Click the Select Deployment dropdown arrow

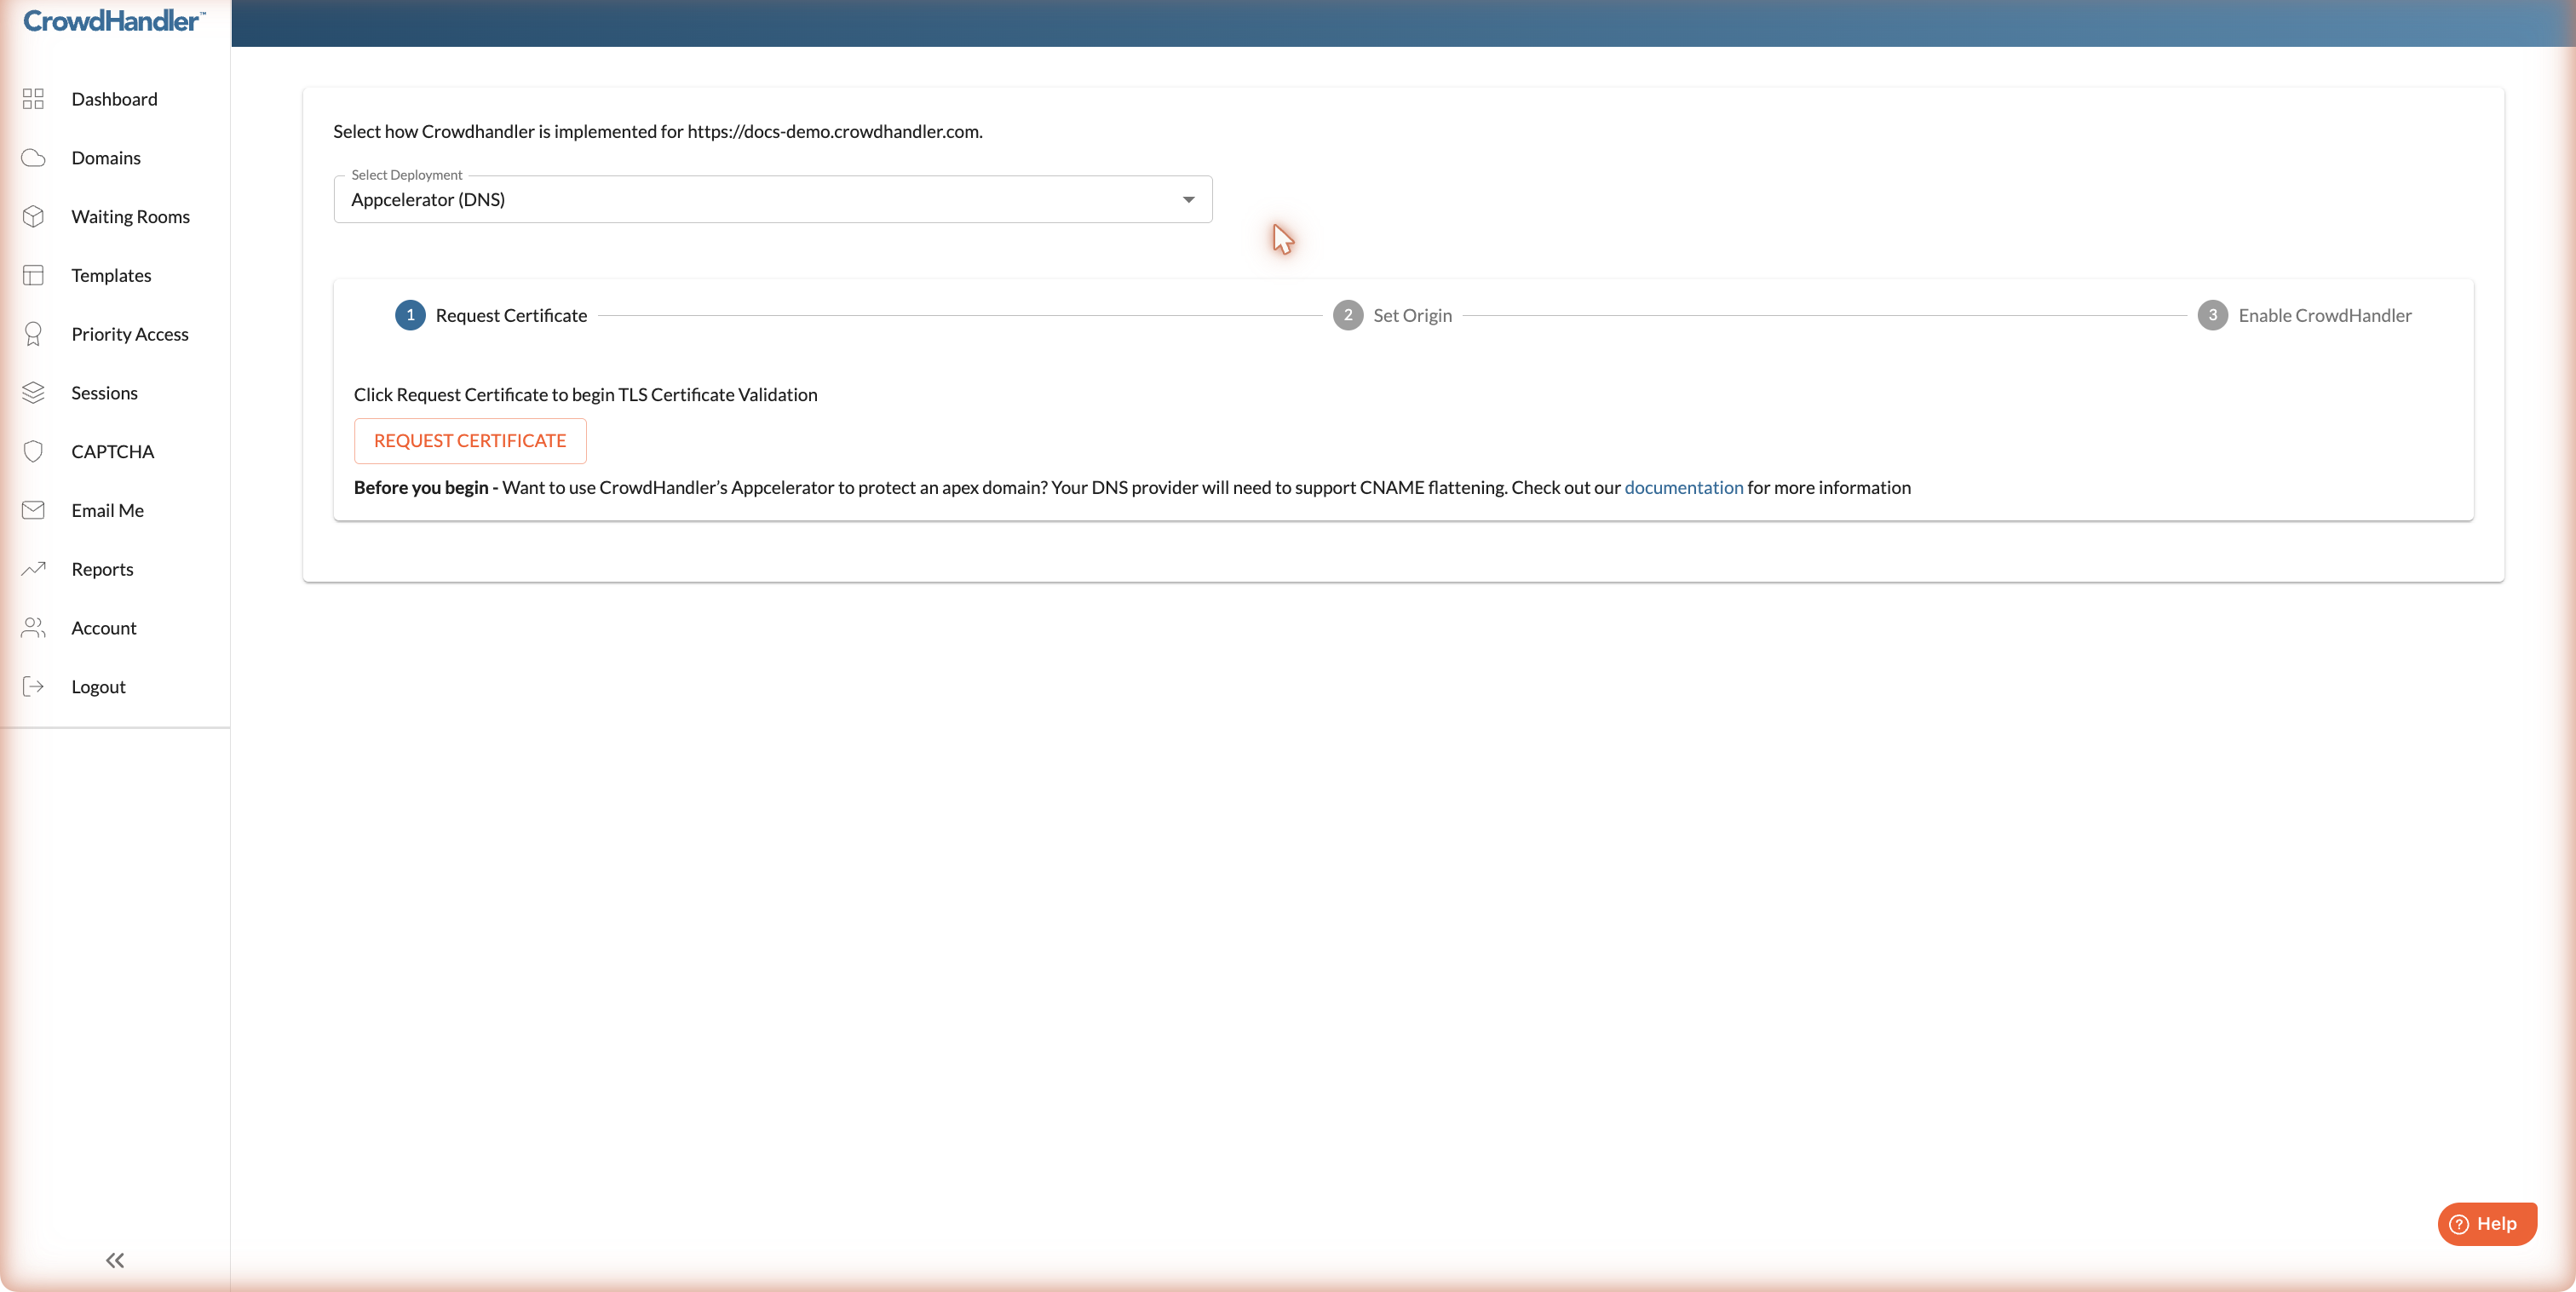pyautogui.click(x=1188, y=200)
